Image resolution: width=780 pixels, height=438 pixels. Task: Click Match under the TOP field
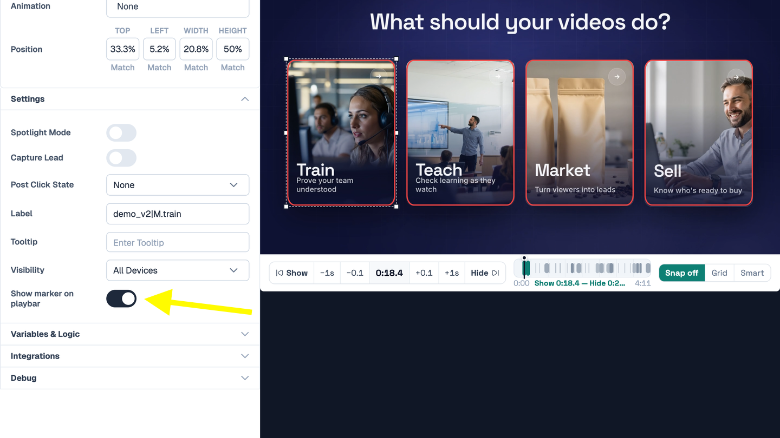coord(123,68)
